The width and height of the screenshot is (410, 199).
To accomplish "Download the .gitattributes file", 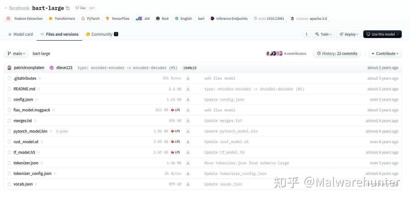I will click(x=188, y=78).
